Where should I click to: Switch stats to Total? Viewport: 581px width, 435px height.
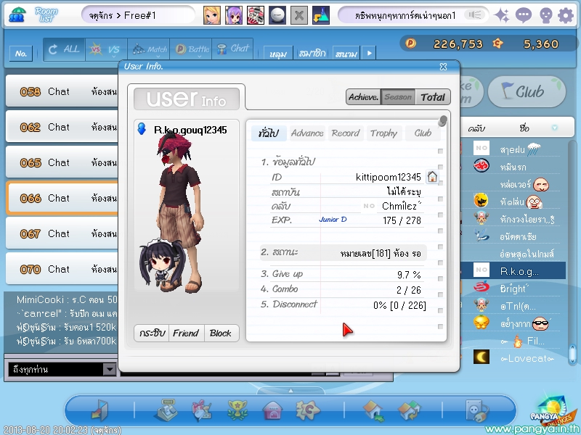432,97
